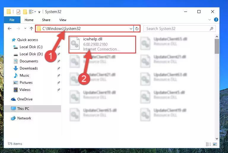Screen dimensions: 228x153
Task: Switch to Large icons view in status bar
Action: pos(215,144)
